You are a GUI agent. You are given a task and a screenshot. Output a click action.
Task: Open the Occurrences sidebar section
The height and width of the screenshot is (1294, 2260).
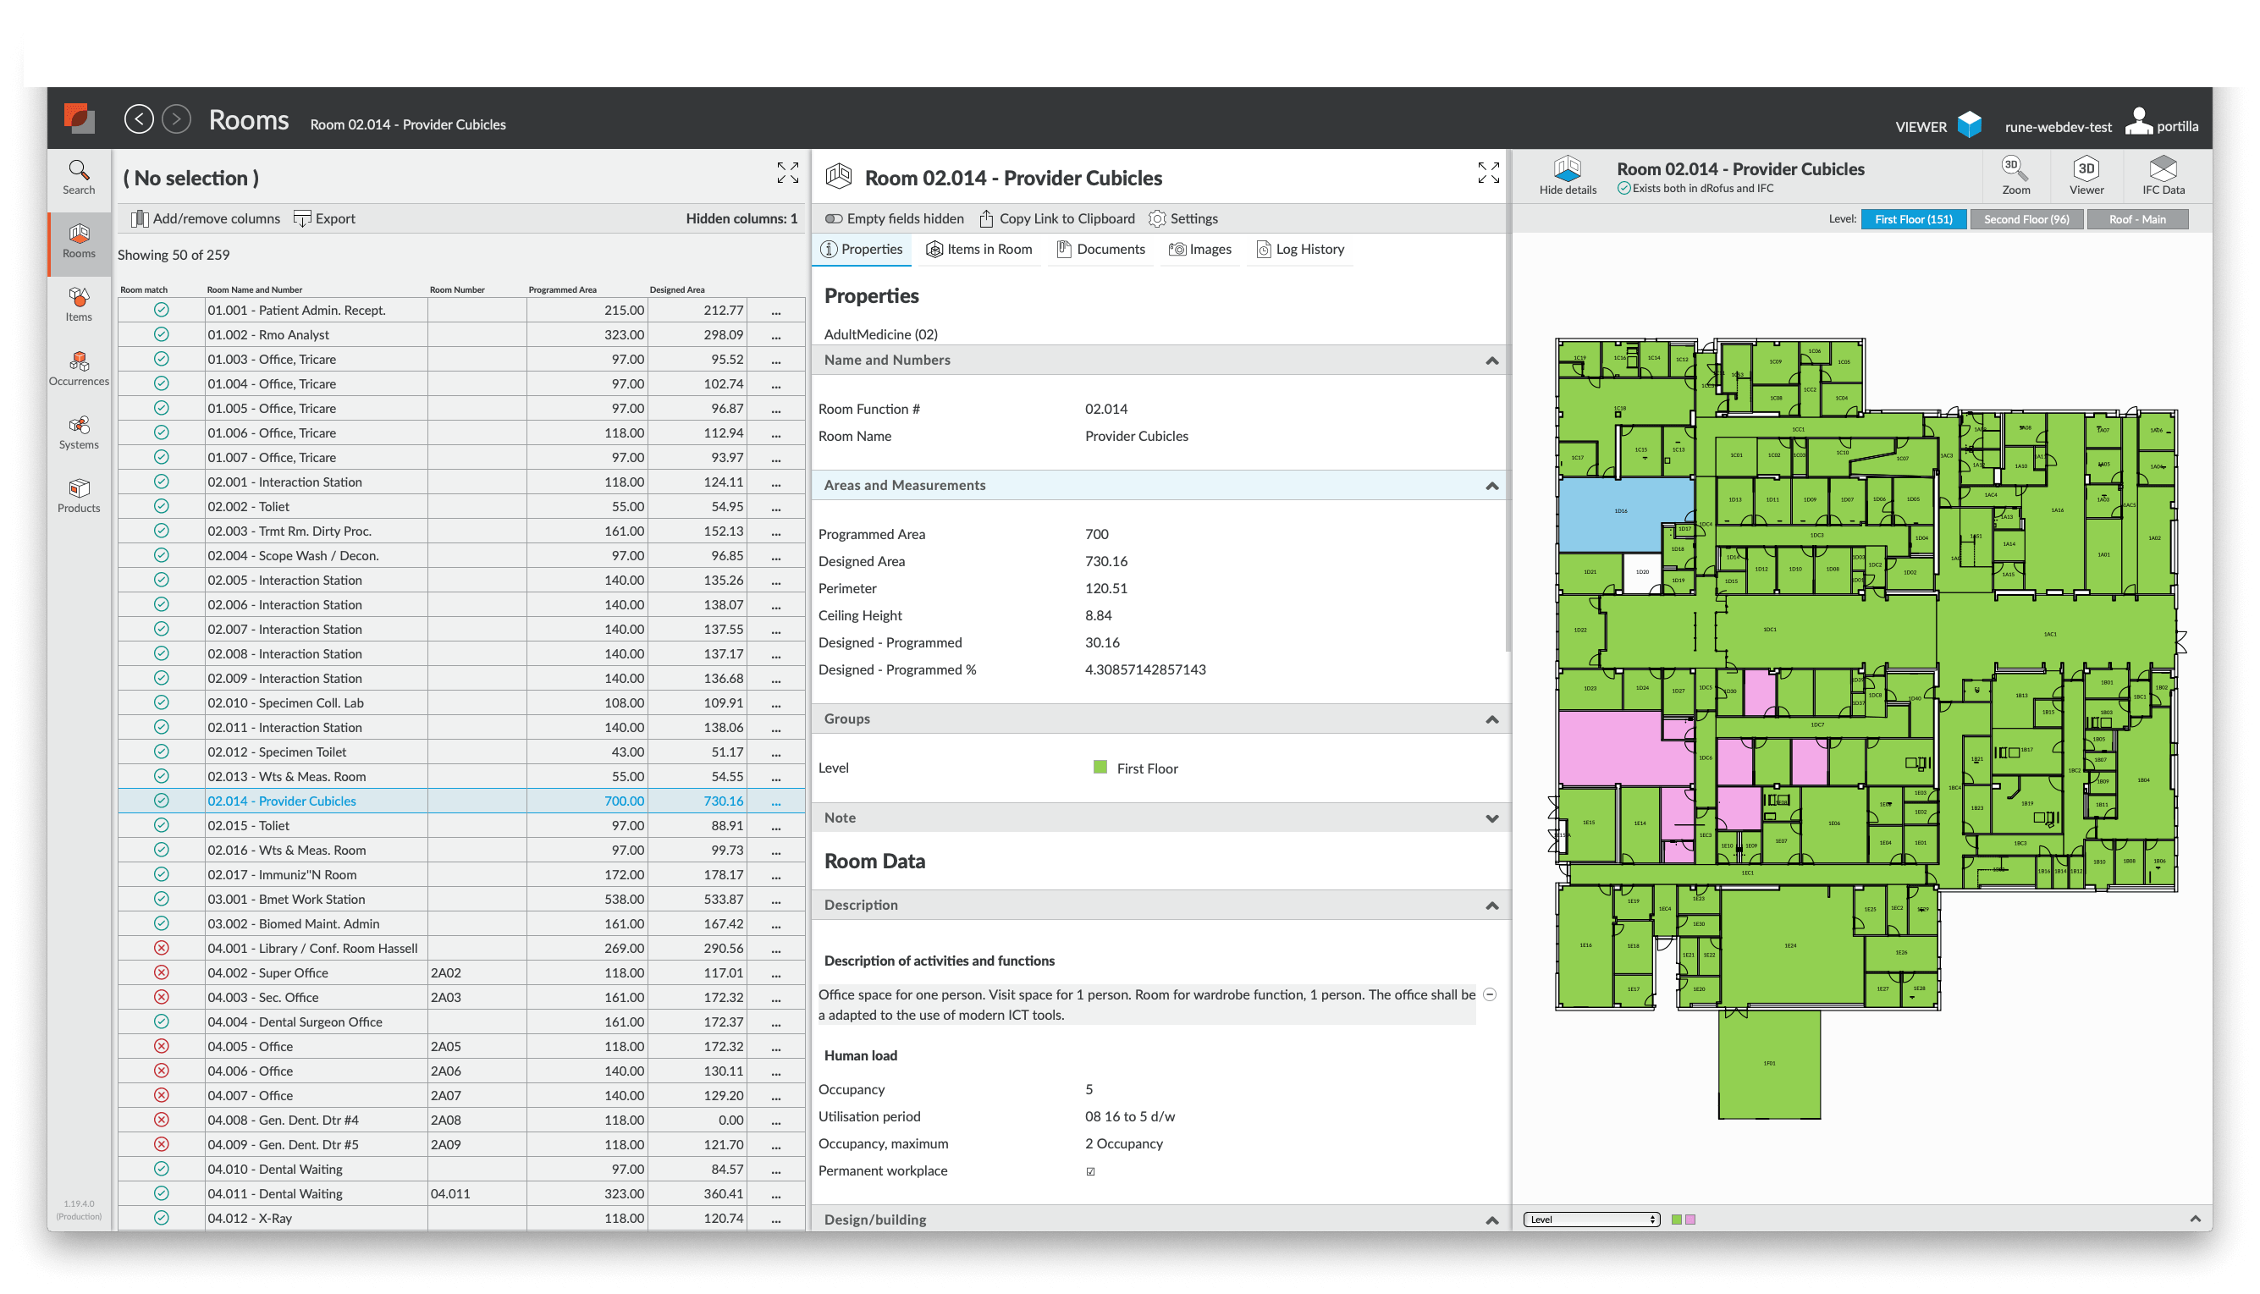click(78, 368)
